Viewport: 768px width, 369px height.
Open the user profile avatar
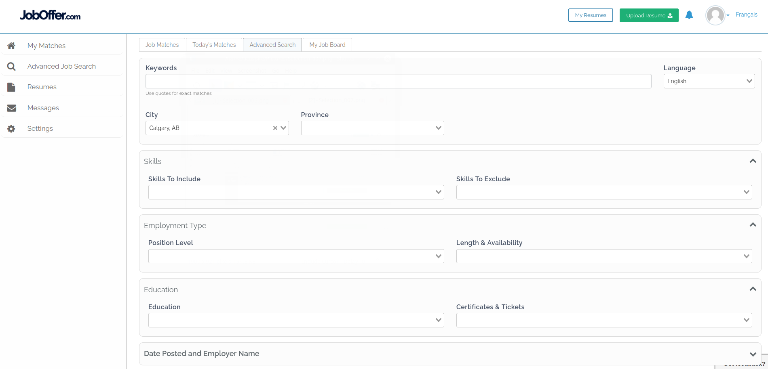pos(715,15)
